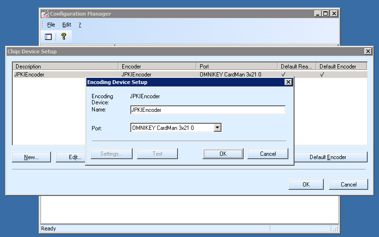This screenshot has height=237, width=379.
Task: Close the Encoding Device Setup dialog
Action: 288,82
